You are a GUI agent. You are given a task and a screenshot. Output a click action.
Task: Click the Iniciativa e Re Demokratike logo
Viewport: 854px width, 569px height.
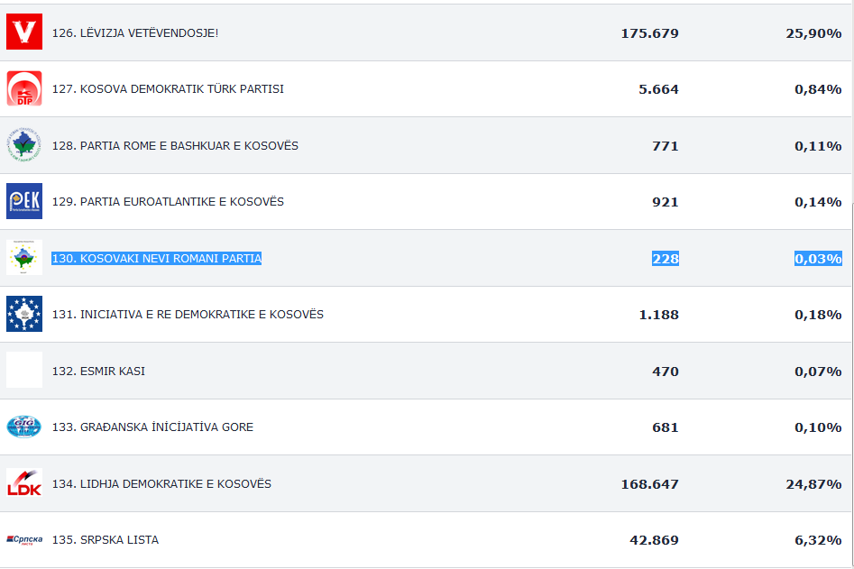(24, 314)
